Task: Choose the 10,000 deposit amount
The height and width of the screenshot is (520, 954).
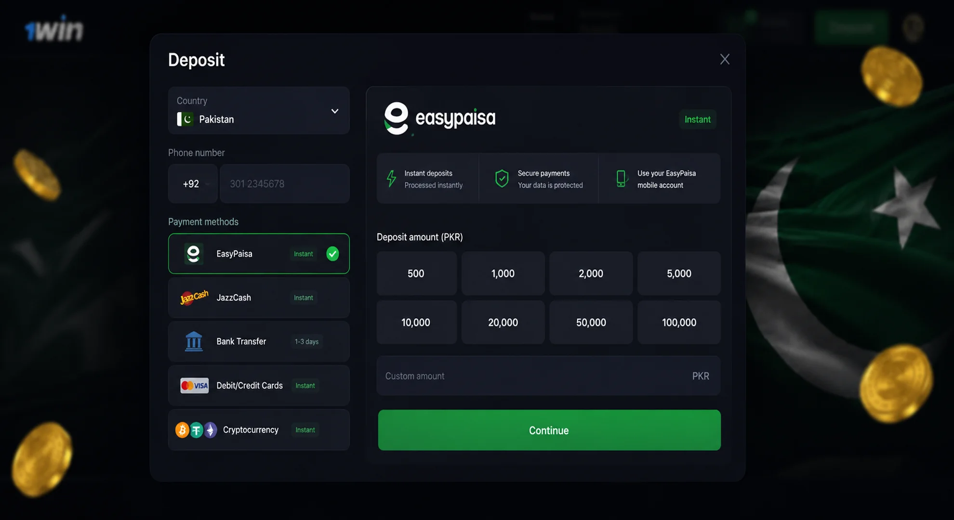Action: [416, 322]
